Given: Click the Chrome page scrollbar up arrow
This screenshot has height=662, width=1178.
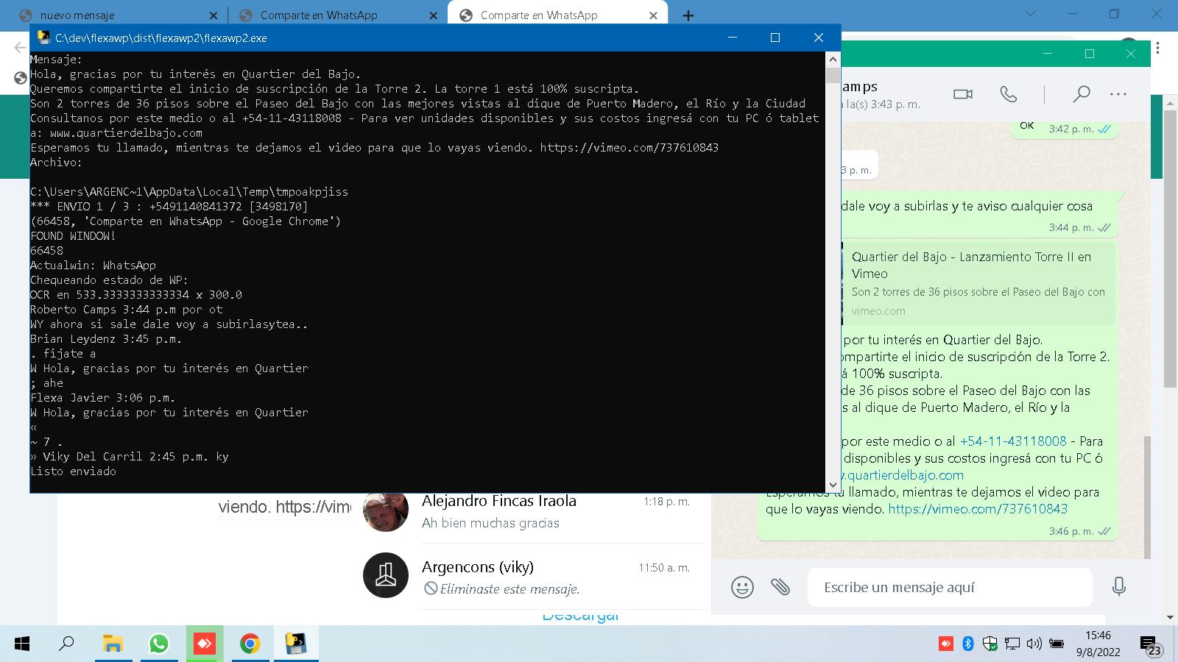Looking at the screenshot, I should pos(1171,103).
